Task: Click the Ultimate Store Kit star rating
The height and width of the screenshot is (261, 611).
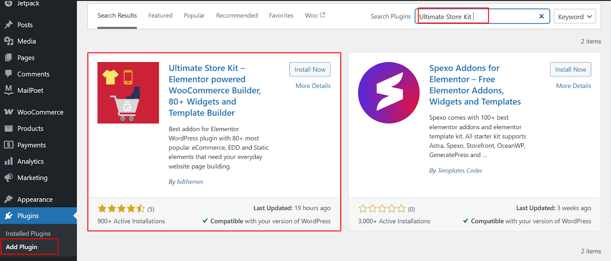Action: (121, 208)
